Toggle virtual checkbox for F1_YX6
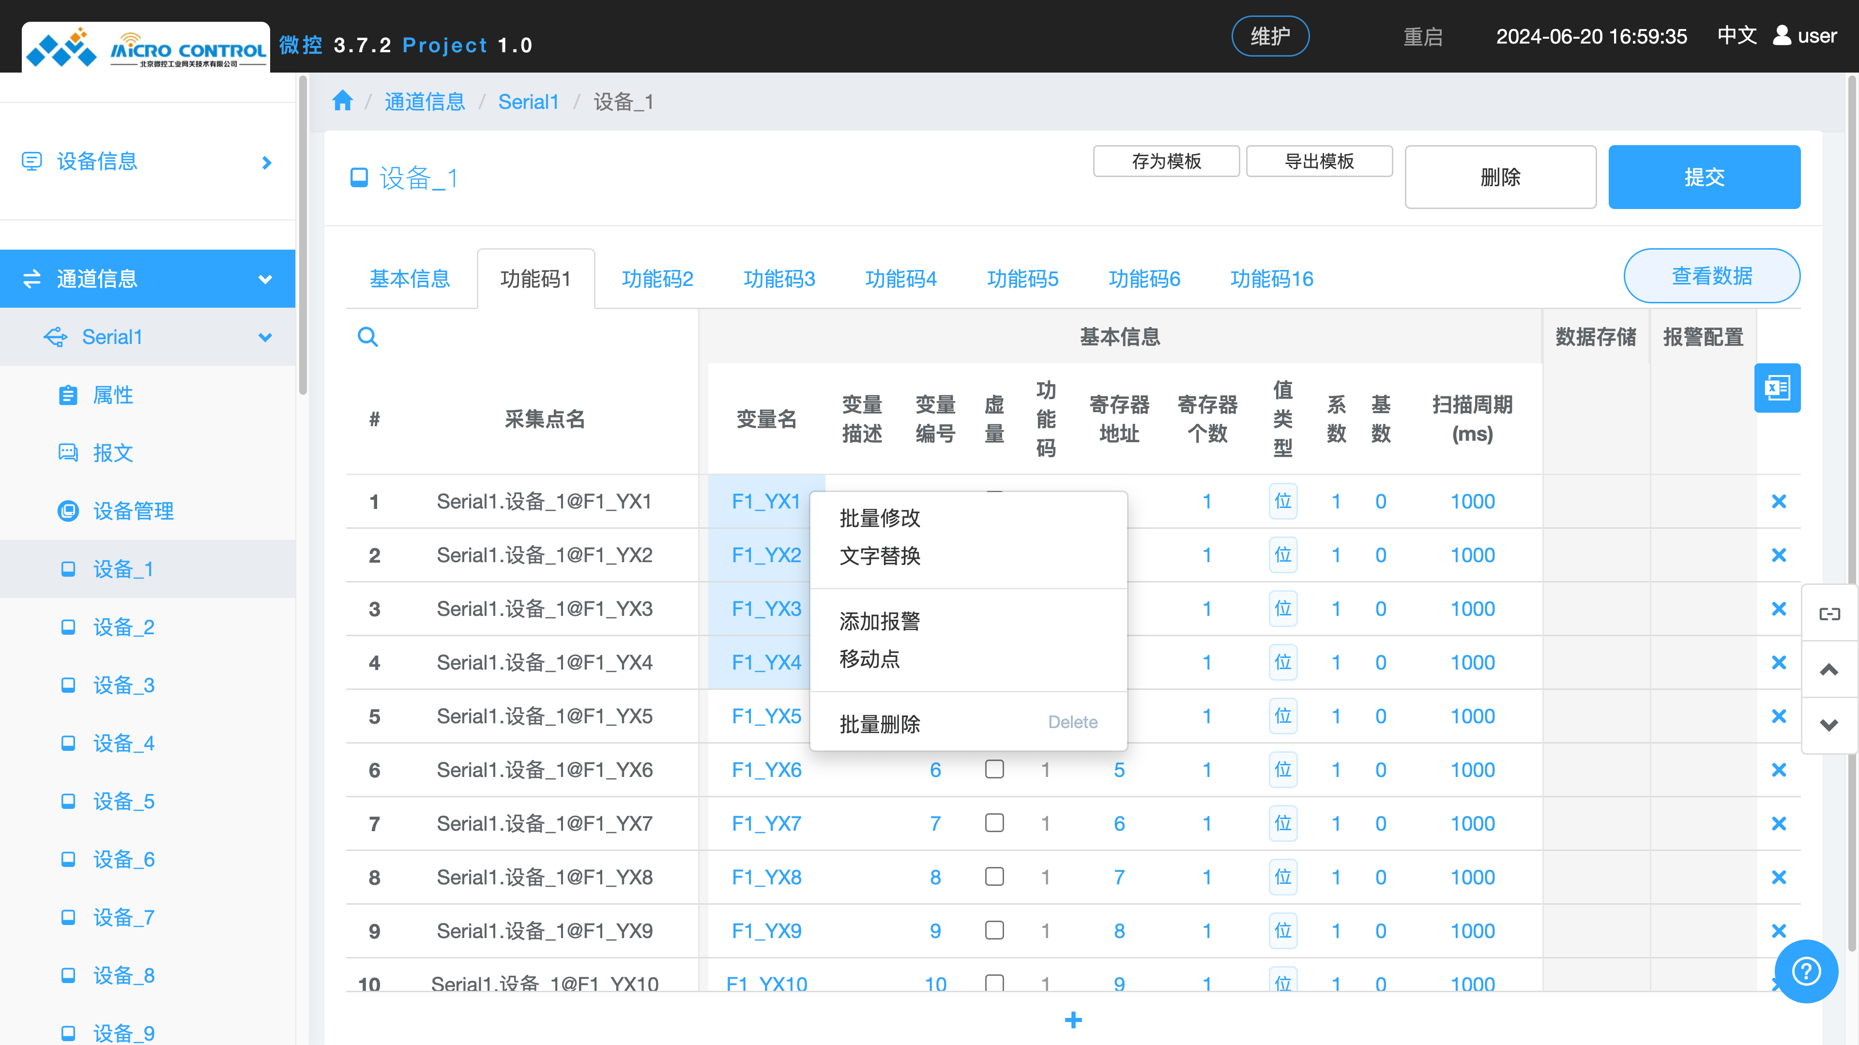 tap(994, 770)
